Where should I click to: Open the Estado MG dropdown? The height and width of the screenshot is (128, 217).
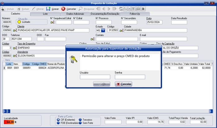click(103, 30)
